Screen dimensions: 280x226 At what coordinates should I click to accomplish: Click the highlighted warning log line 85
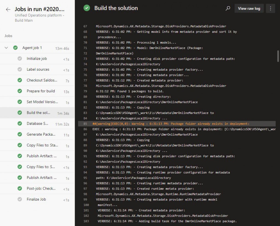(171, 124)
